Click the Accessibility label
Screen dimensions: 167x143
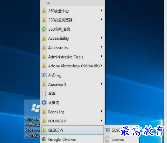coord(59,39)
